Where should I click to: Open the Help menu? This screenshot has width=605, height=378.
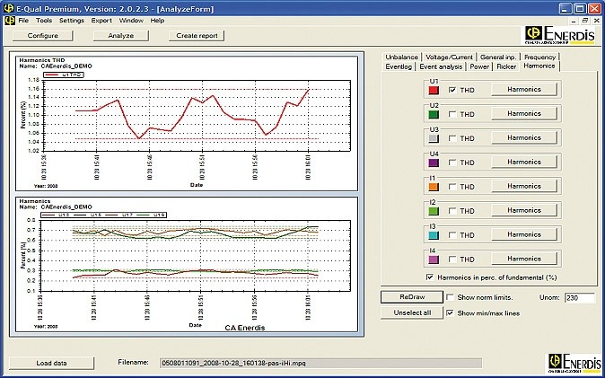point(157,21)
